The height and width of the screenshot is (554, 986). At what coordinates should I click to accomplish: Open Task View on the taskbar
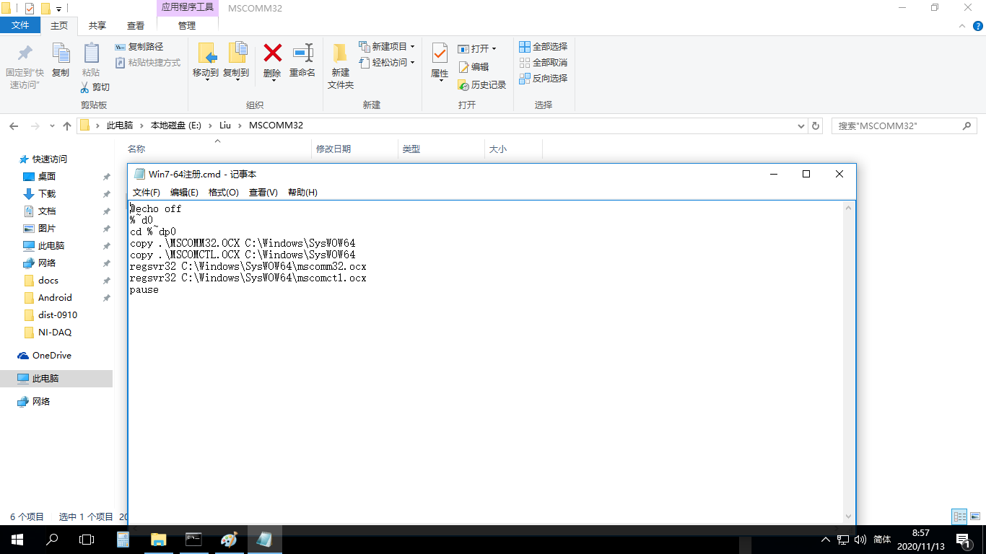[x=87, y=539]
